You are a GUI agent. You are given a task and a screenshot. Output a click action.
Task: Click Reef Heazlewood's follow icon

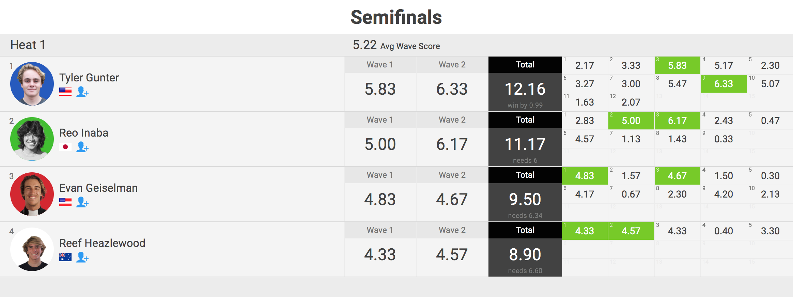[x=82, y=257]
